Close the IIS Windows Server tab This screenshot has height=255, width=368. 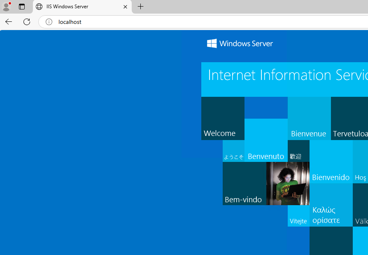point(125,7)
